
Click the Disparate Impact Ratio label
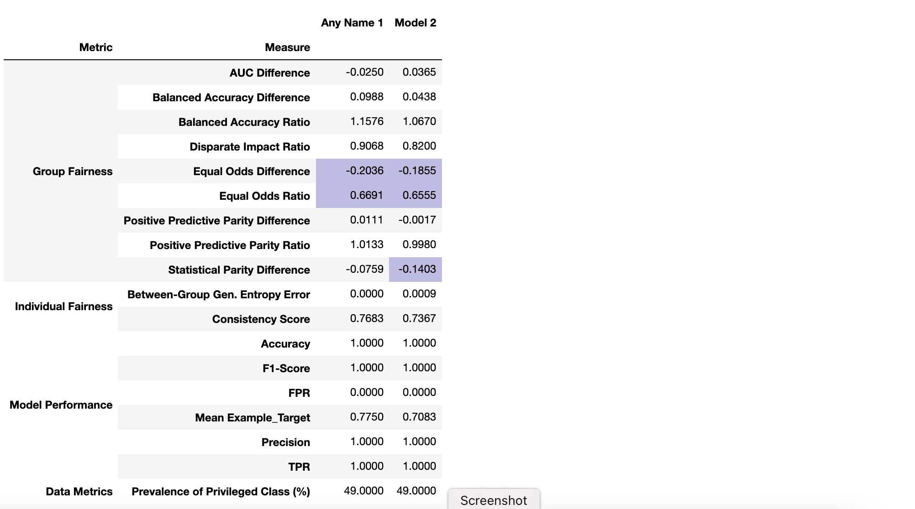click(249, 147)
